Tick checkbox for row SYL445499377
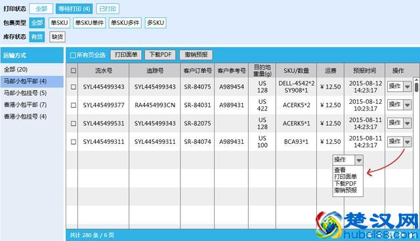Viewport: 420px width, 241px height. [x=73, y=105]
